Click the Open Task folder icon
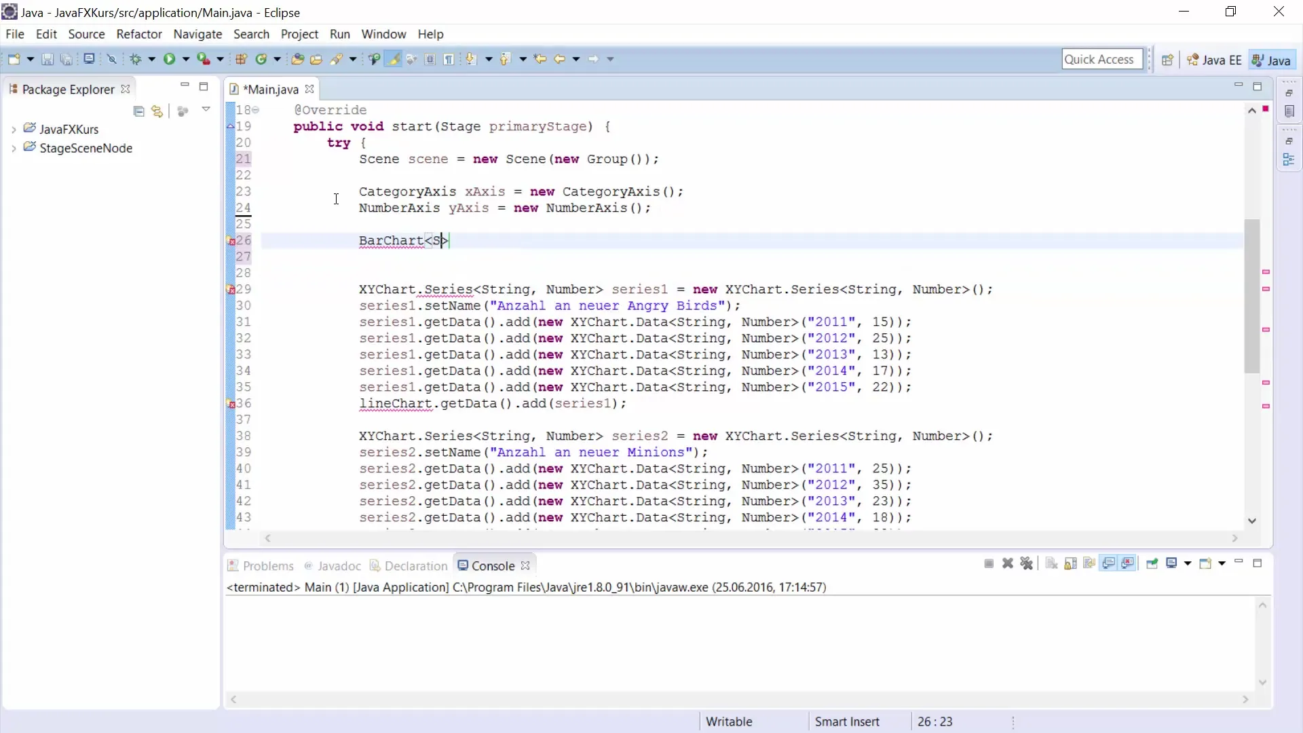Screen dimensions: 1303x733 click(x=316, y=59)
